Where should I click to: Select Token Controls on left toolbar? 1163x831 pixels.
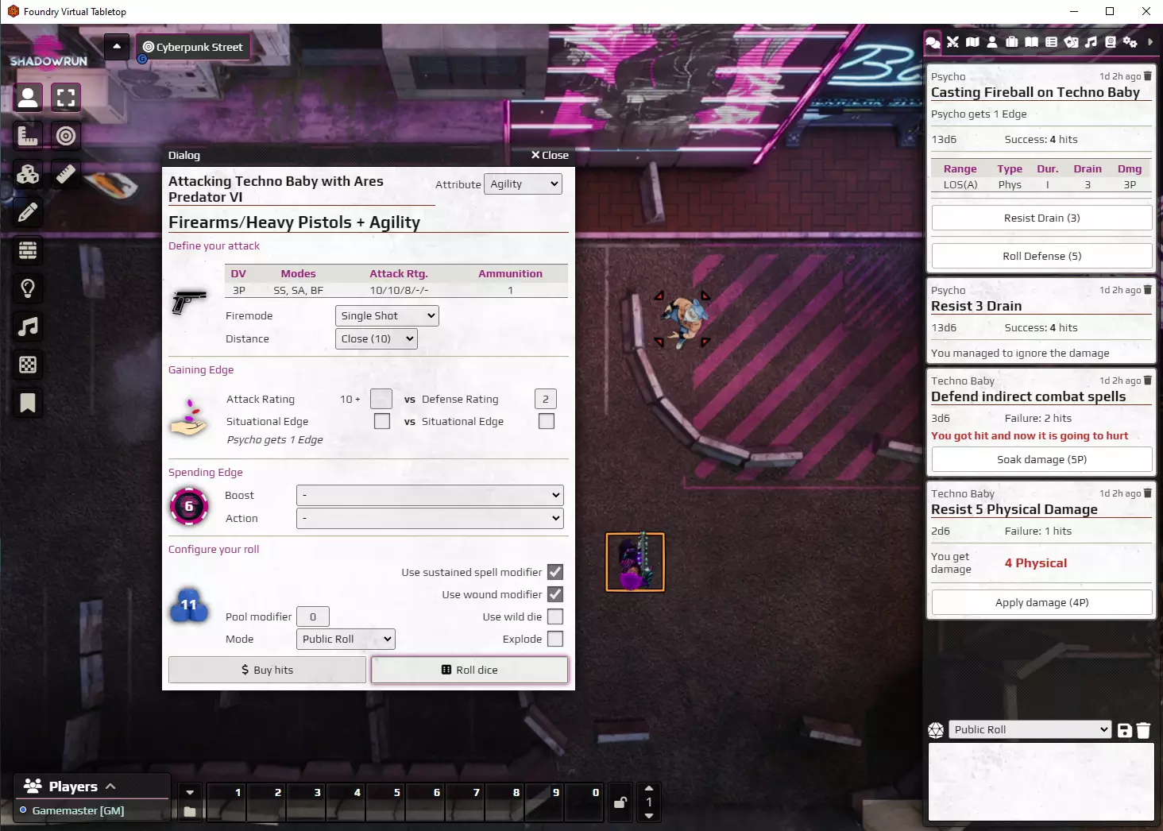(28, 98)
